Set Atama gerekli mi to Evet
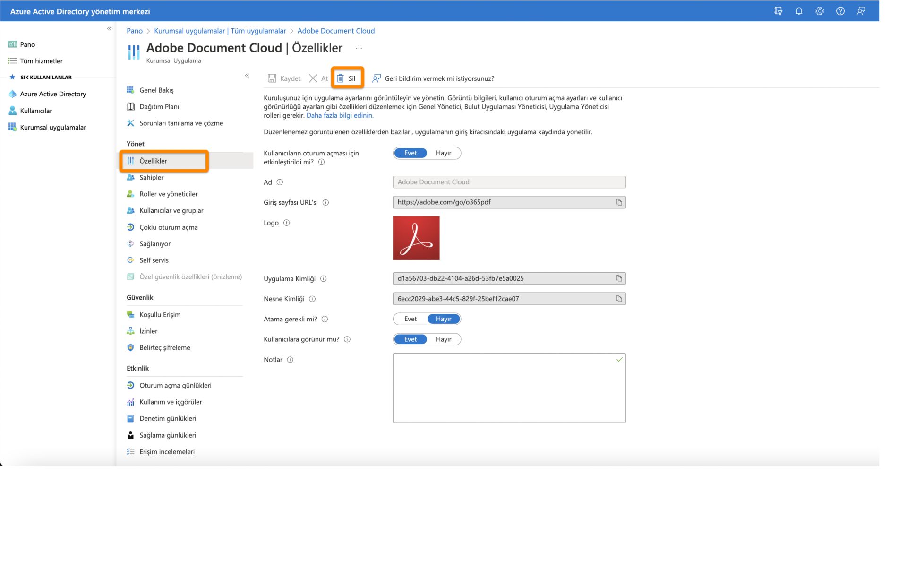The height and width of the screenshot is (570, 907). (411, 319)
